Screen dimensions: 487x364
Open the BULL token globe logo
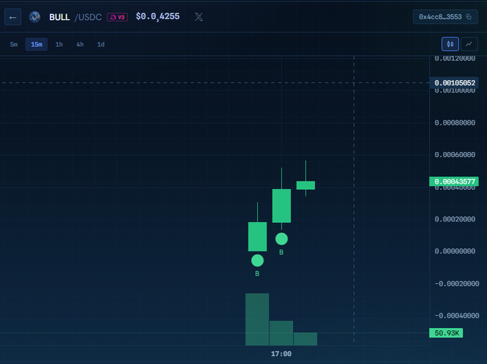pyautogui.click(x=35, y=16)
